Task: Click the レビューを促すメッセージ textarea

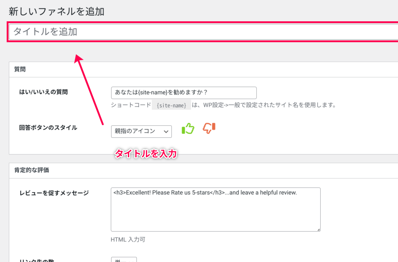Action: coord(215,209)
